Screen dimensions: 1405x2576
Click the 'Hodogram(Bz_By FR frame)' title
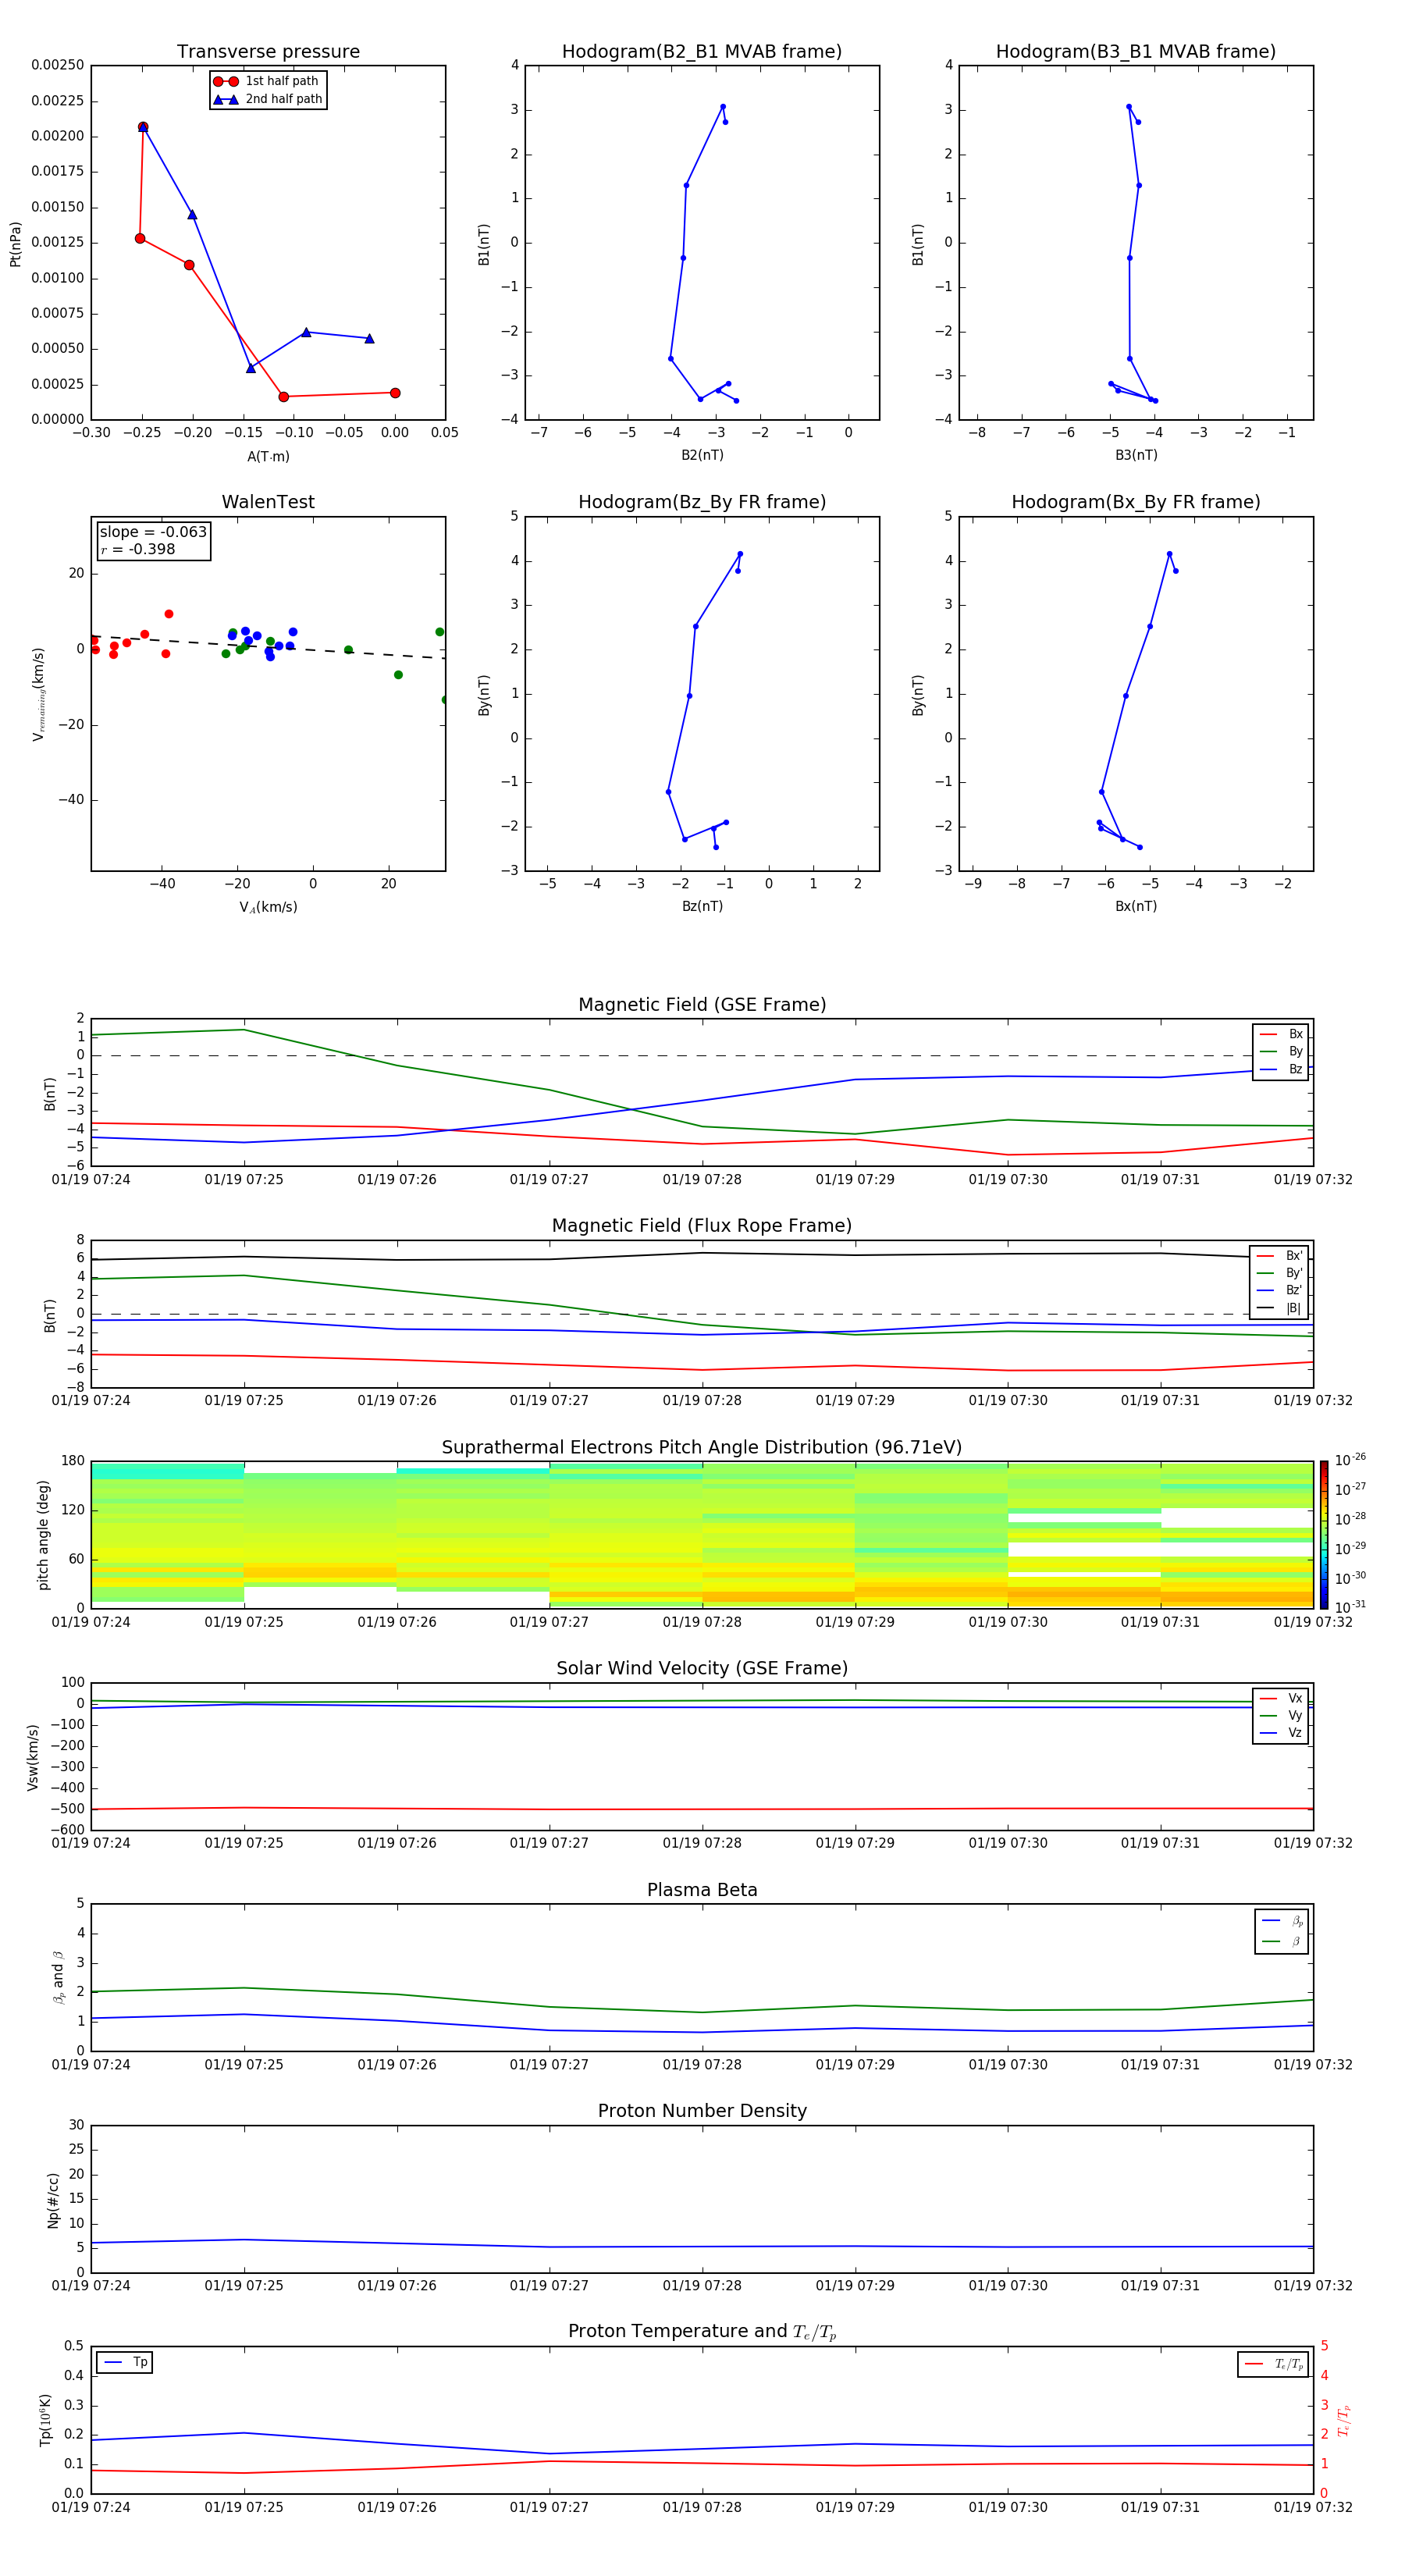pyautogui.click(x=702, y=502)
